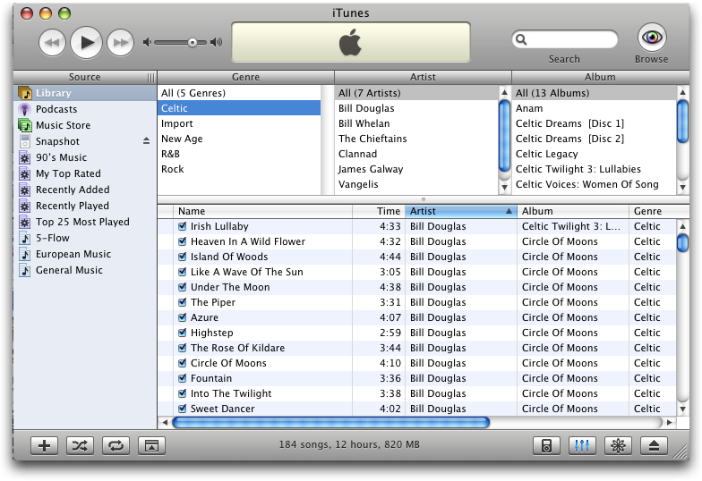This screenshot has height=481, width=702.
Task: Uncheck Island Of Woods song
Action: (183, 257)
